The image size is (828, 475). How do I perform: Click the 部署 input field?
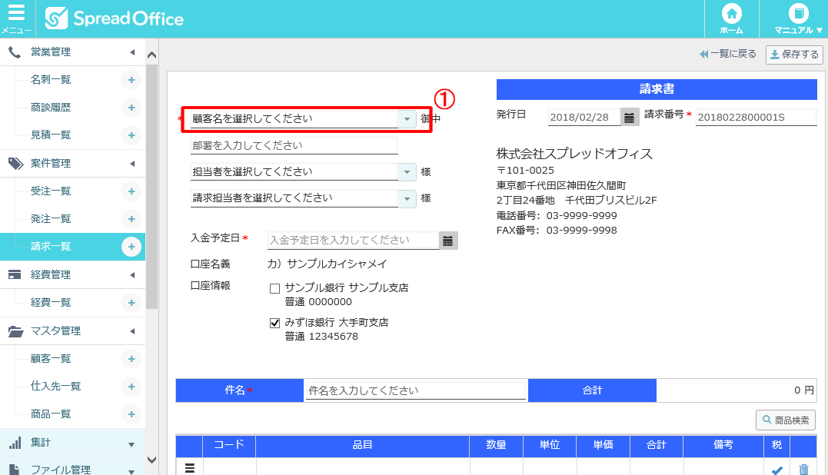point(294,146)
